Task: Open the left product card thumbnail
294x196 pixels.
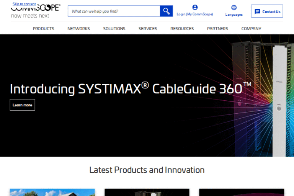Action: (x=52, y=192)
